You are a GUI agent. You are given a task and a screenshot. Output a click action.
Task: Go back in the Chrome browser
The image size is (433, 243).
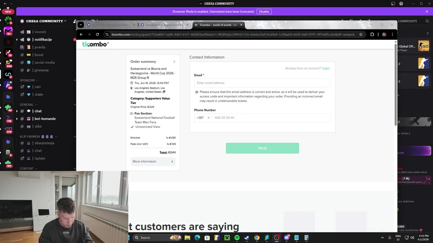[81, 34]
